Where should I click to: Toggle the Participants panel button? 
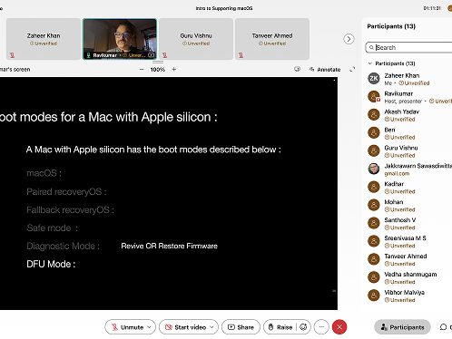click(402, 327)
